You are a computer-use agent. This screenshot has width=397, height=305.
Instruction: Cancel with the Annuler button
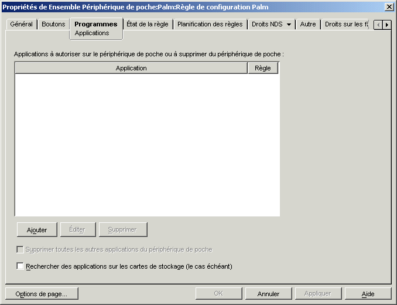[x=268, y=294]
